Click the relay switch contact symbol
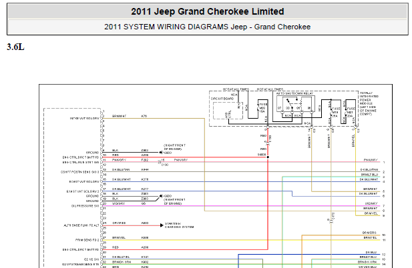The width and height of the screenshot is (412, 268). tap(290, 103)
